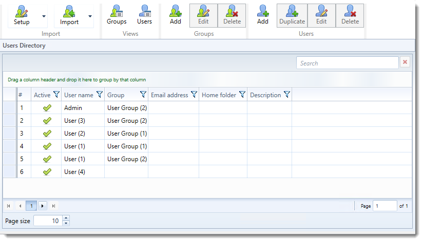This screenshot has height=242, width=423.
Task: Open the Users view
Action: coord(144,15)
